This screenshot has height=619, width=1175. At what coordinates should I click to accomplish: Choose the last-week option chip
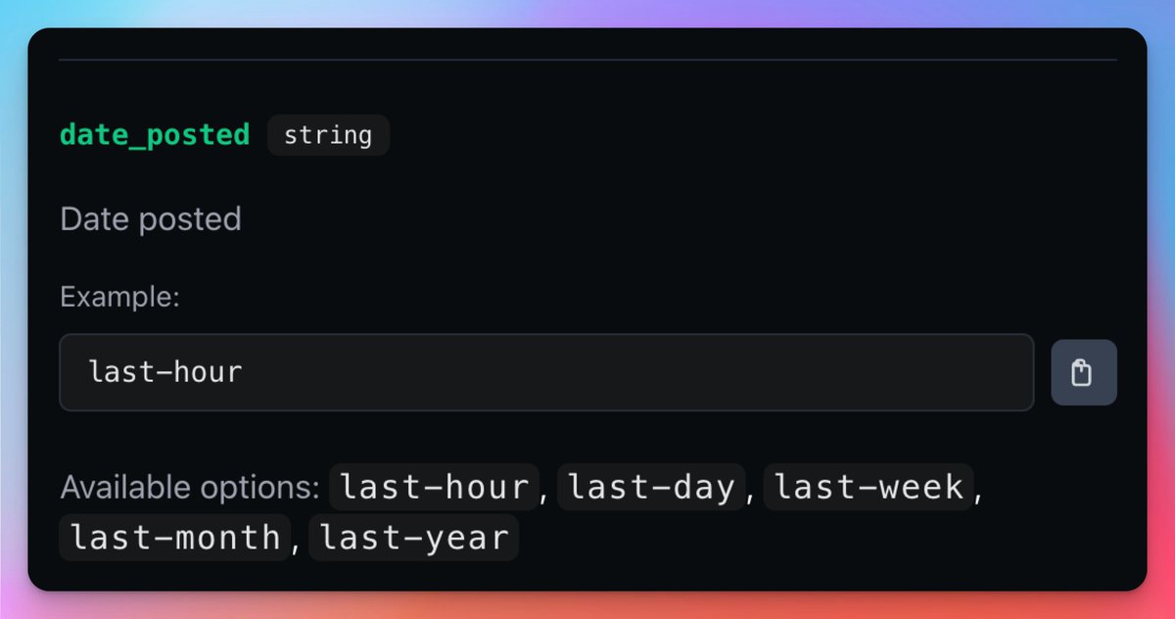[869, 487]
